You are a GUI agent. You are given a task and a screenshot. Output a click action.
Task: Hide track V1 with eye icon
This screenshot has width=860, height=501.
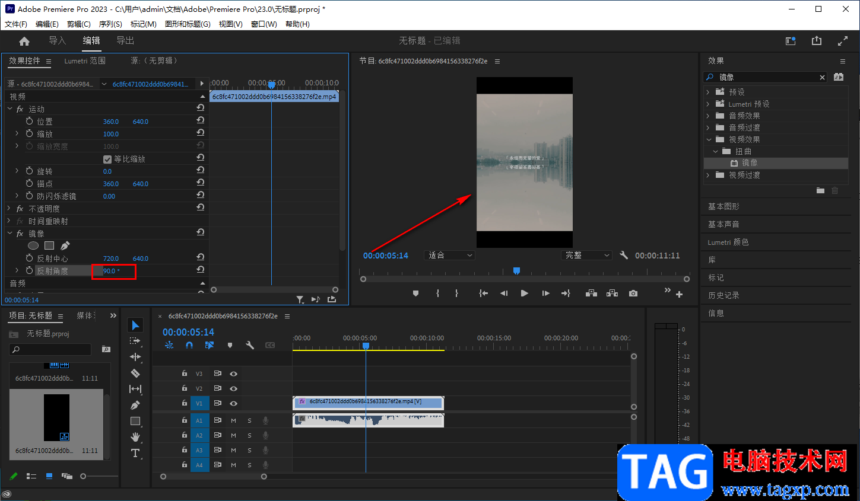pyautogui.click(x=233, y=403)
